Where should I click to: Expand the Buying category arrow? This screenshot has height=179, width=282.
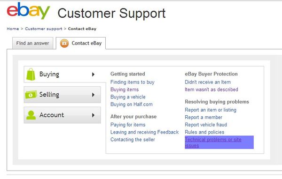[93, 75]
